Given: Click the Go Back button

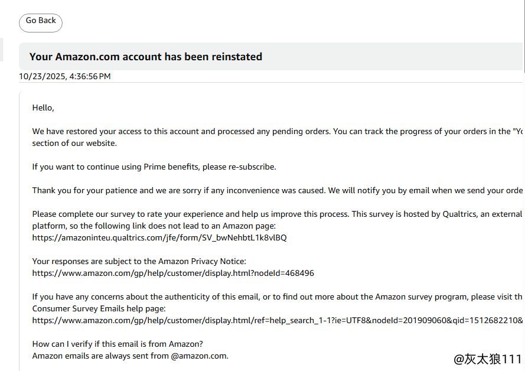Looking at the screenshot, I should [x=41, y=22].
